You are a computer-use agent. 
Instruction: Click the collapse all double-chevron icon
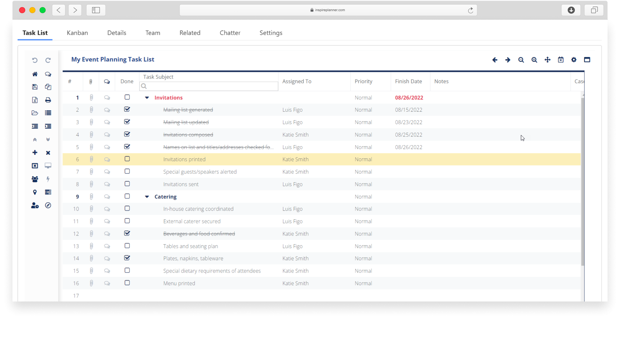pyautogui.click(x=35, y=139)
